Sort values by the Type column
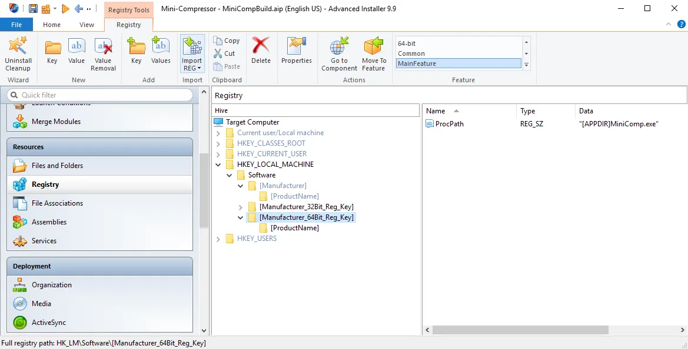Viewport: 688px width, 349px height. click(546, 111)
